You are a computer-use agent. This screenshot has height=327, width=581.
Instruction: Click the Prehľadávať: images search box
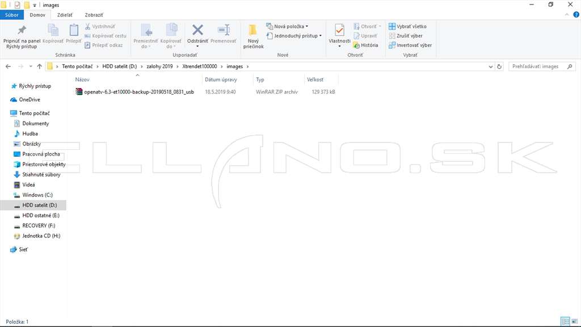coord(541,66)
